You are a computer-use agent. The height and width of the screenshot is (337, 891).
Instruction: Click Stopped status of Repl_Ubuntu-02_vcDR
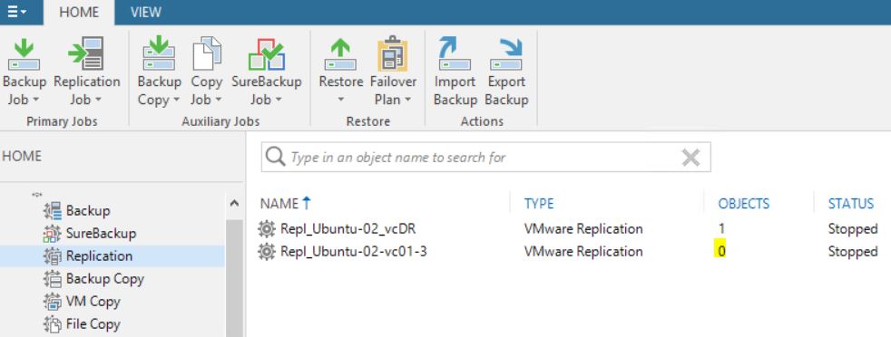852,228
